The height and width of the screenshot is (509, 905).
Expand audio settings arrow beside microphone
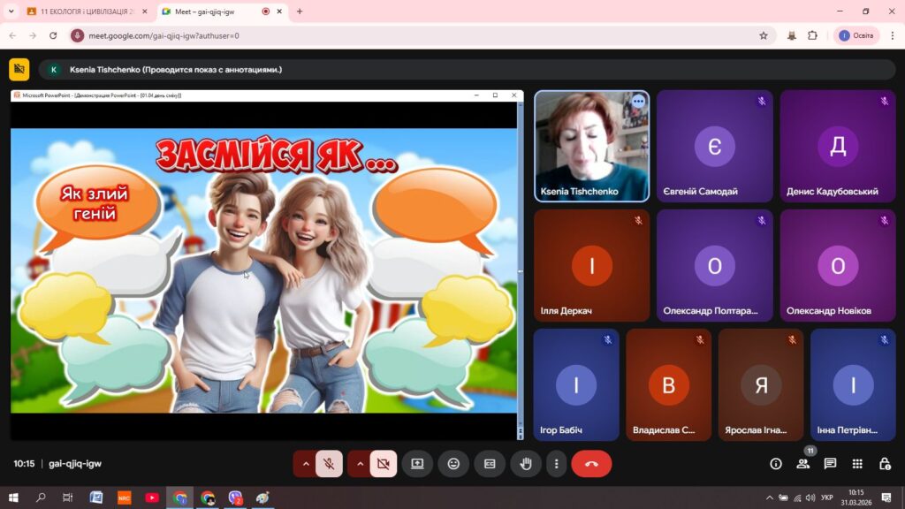(306, 463)
